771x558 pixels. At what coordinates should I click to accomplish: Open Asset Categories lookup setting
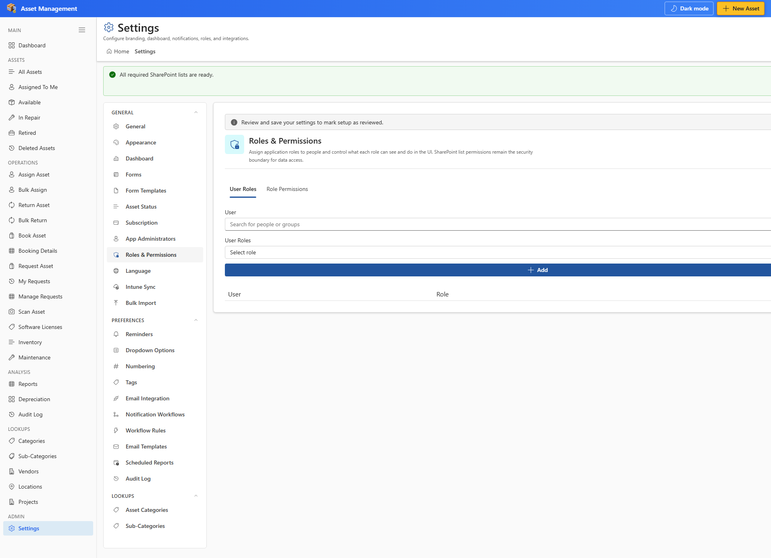tap(155, 510)
